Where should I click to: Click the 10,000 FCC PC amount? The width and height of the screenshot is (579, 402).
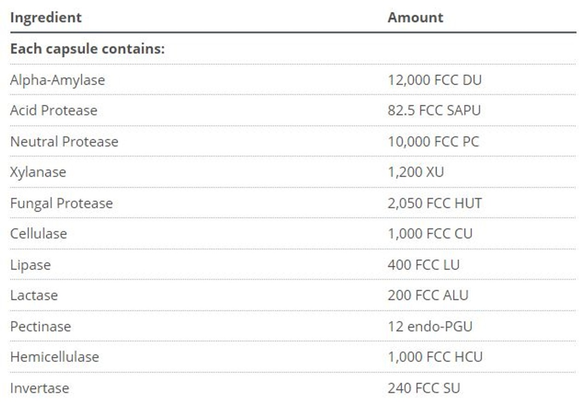click(433, 142)
